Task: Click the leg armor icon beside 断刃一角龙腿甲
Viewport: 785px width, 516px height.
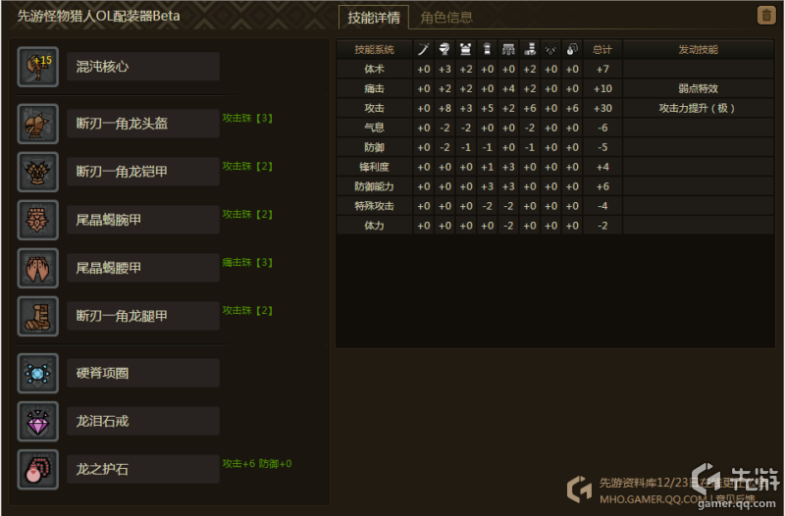Action: (x=38, y=316)
